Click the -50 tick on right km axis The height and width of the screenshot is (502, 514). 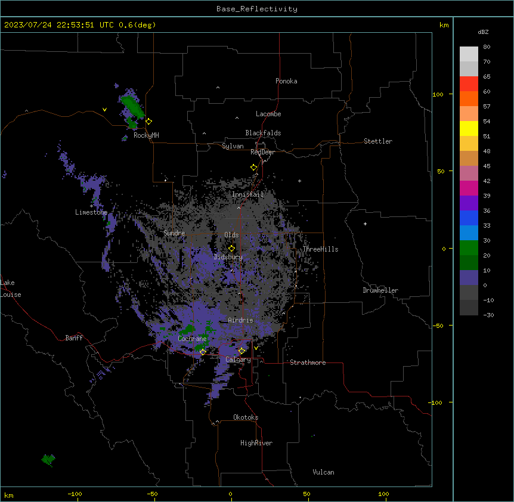coord(438,326)
